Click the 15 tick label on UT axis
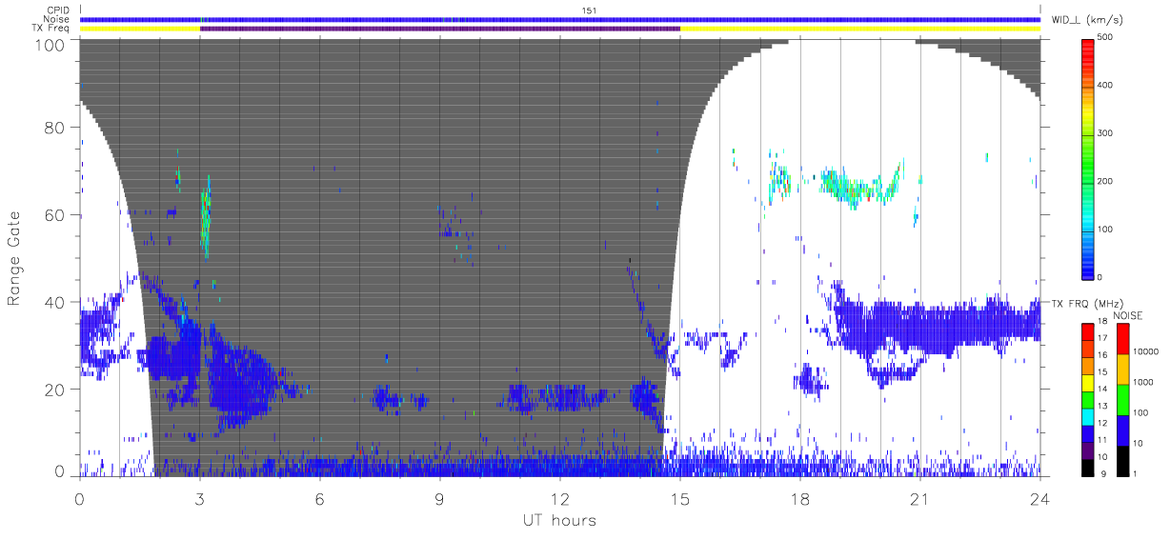Viewport: 1170px width, 540px height. coord(680,499)
